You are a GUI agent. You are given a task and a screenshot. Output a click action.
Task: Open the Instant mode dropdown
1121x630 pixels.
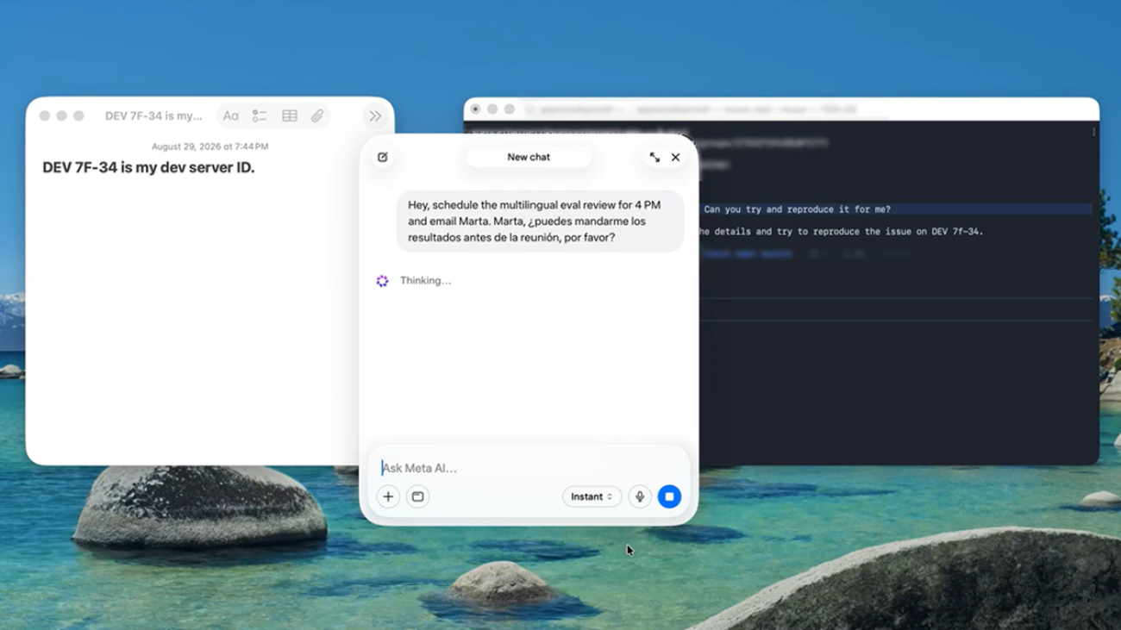592,496
